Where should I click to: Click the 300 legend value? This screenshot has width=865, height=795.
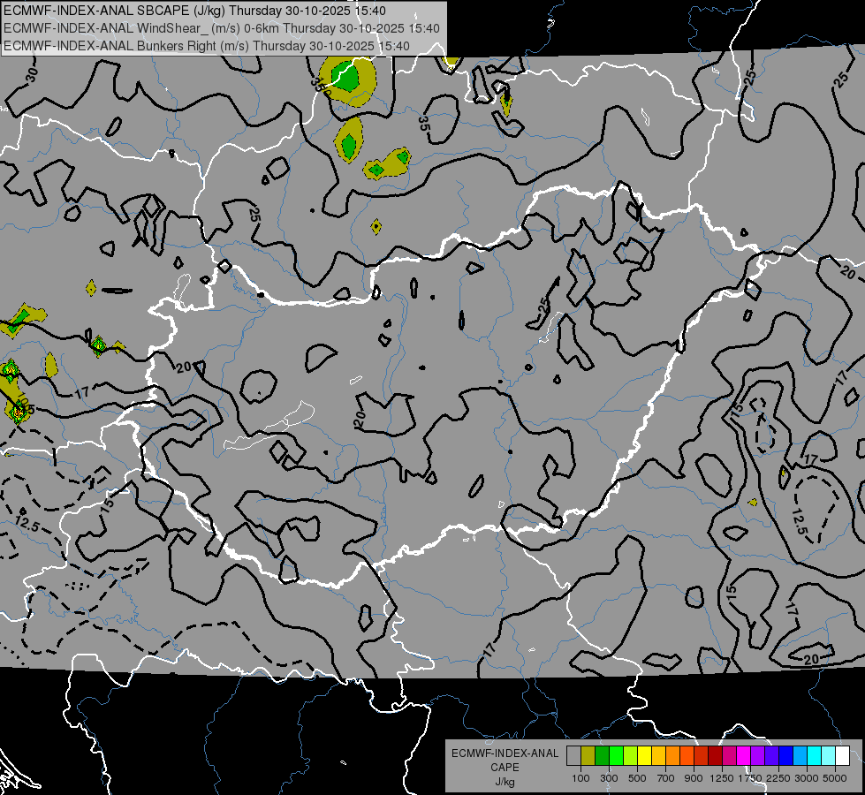[x=609, y=778]
